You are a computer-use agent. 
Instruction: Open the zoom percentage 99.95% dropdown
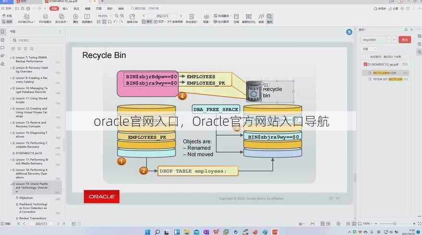pos(110,16)
